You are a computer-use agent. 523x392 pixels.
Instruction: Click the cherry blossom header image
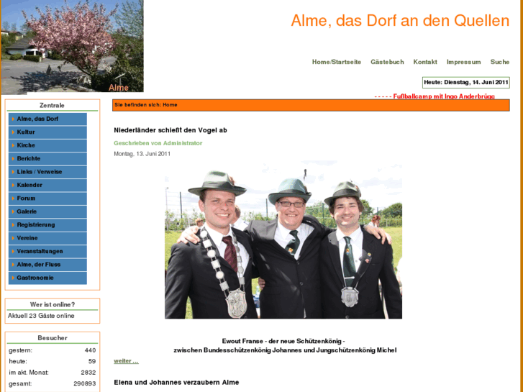[72, 46]
